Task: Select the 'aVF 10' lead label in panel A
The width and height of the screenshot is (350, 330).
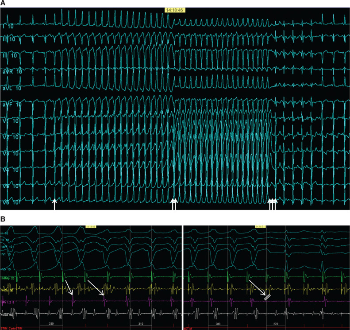Action: (x=12, y=105)
